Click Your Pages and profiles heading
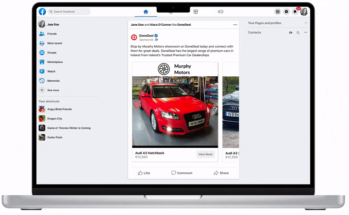 click(x=264, y=23)
